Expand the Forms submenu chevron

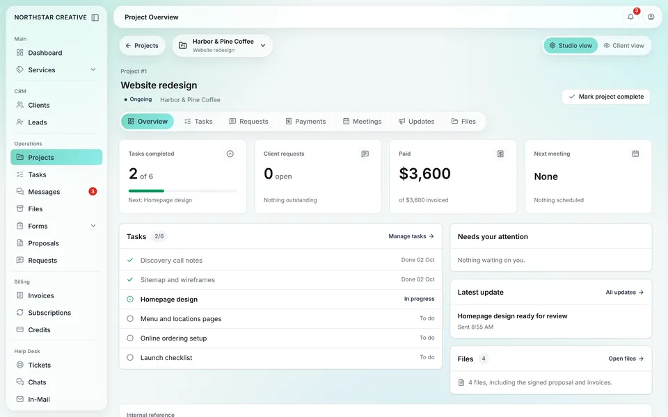93,225
